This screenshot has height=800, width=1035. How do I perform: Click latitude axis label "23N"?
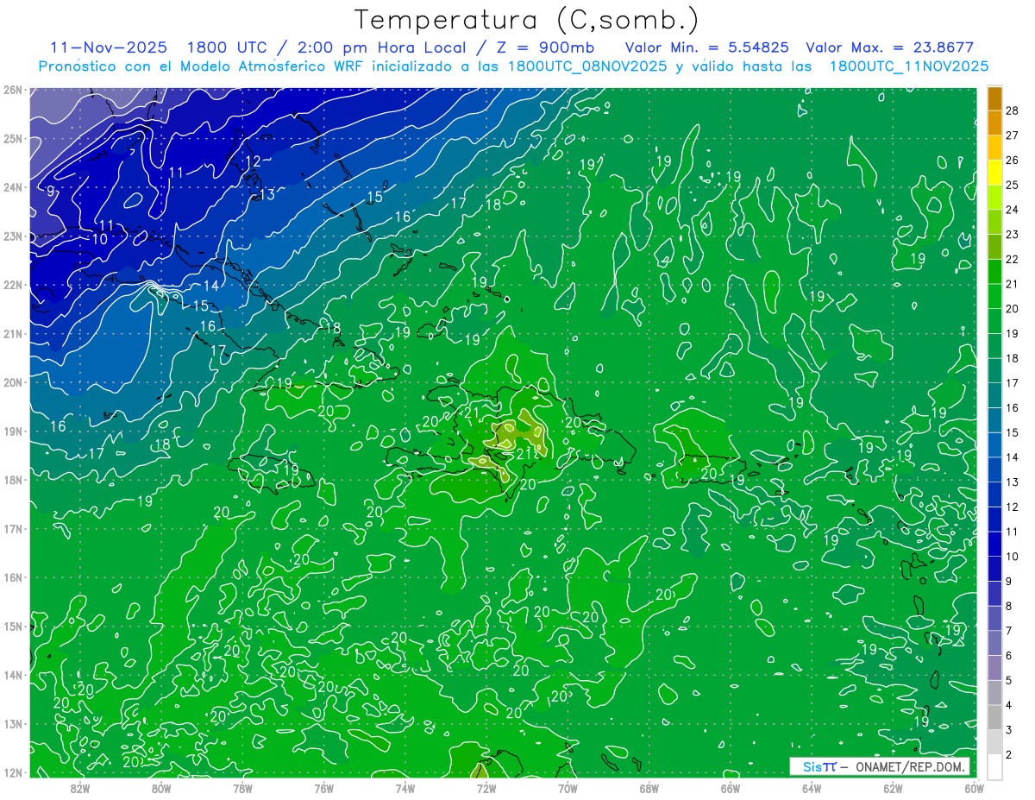12,236
